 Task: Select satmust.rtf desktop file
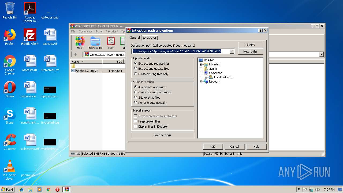click(x=50, y=37)
